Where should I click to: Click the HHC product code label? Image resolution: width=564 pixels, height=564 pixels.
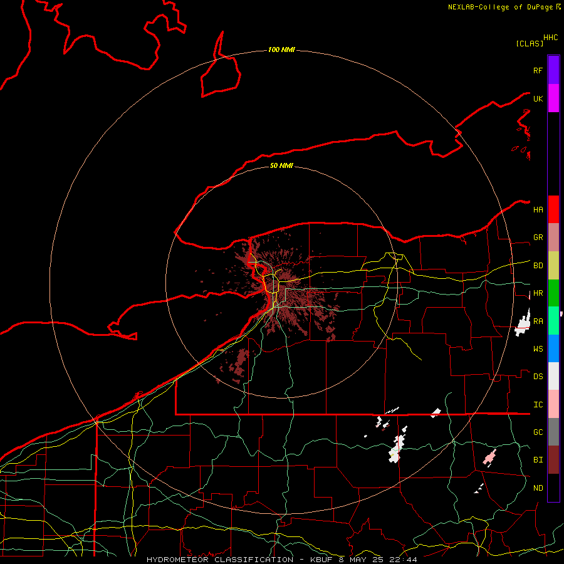pyautogui.click(x=551, y=38)
